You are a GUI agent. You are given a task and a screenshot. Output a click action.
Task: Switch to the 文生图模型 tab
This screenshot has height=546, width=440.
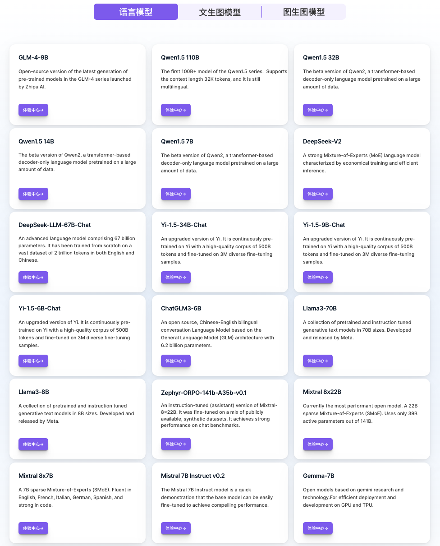coord(220,12)
